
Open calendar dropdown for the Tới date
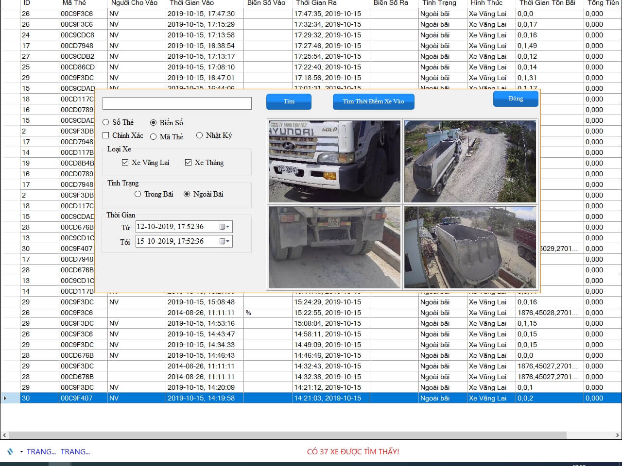pos(224,241)
